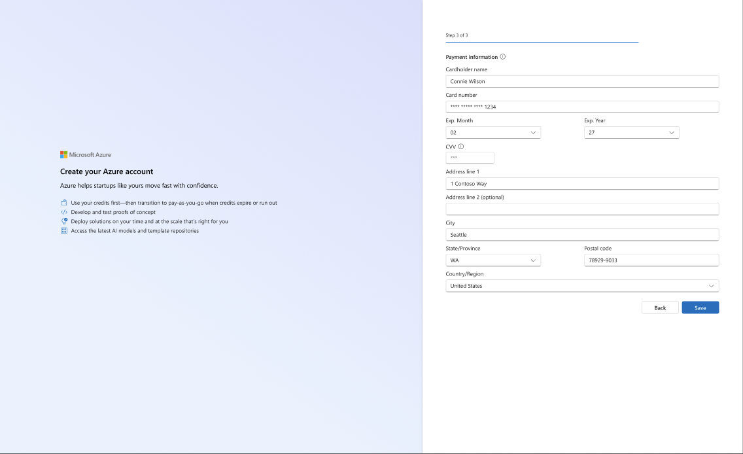Click the 'Create your Azure account' heading
The width and height of the screenshot is (743, 454).
click(107, 171)
